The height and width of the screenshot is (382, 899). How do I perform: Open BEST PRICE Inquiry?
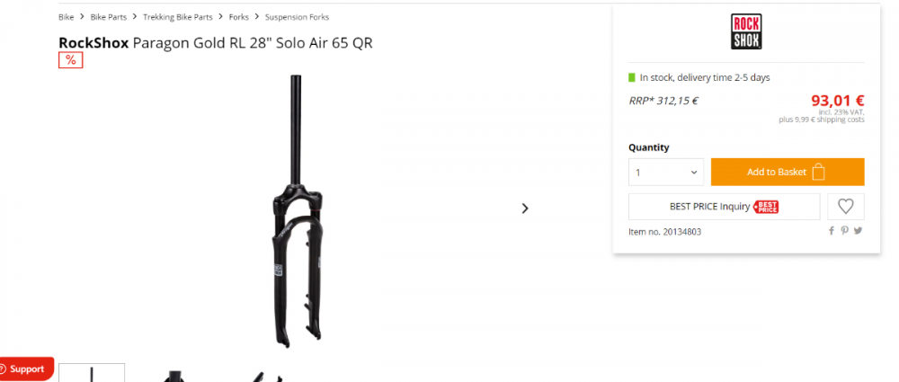[724, 206]
